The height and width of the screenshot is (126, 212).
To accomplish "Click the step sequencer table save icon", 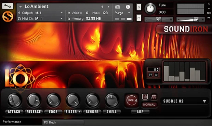I will click(x=150, y=75).
